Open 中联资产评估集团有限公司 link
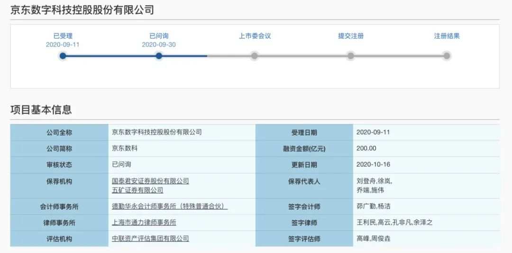The image size is (512, 253). click(x=150, y=239)
